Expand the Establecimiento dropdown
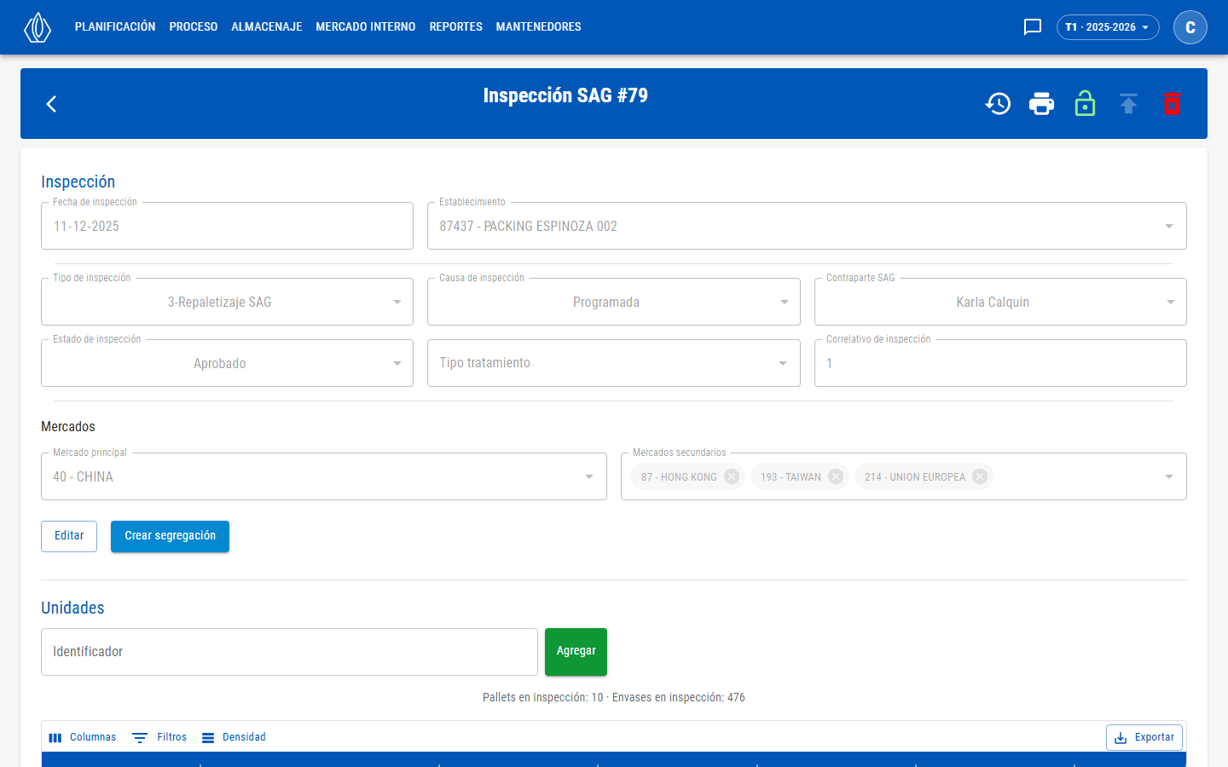Screen dimensions: 1228x767 [x=1169, y=226]
